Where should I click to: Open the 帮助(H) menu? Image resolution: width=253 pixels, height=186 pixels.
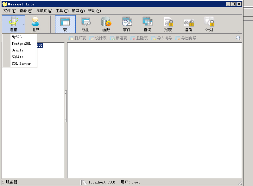94,11
